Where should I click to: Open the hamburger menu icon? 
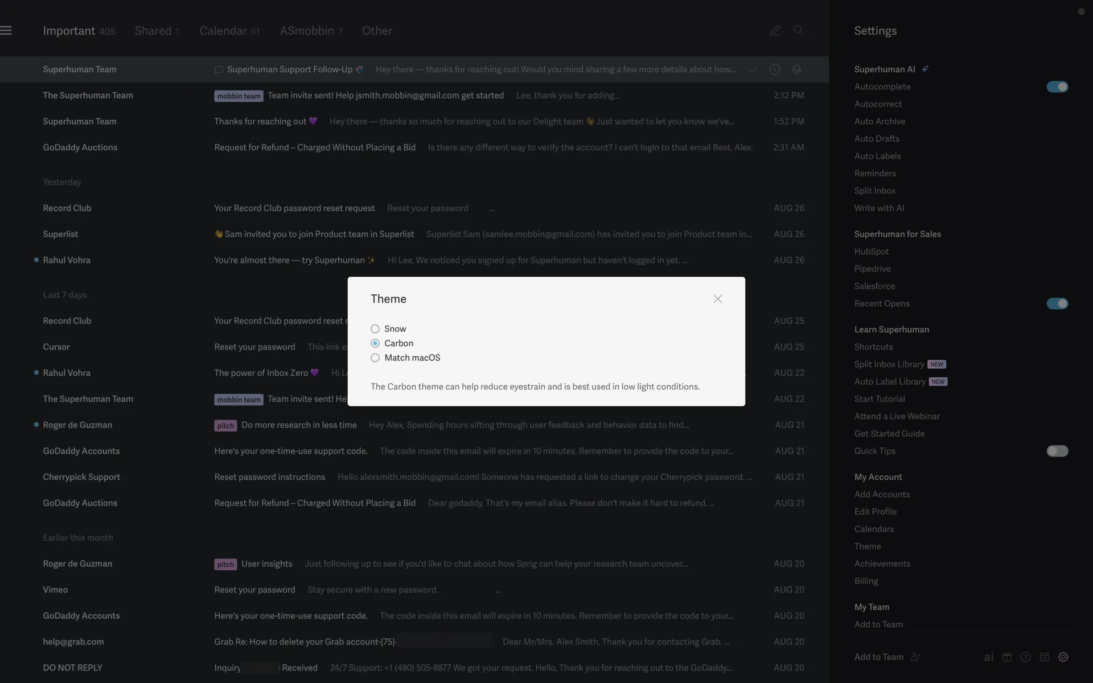tap(6, 31)
